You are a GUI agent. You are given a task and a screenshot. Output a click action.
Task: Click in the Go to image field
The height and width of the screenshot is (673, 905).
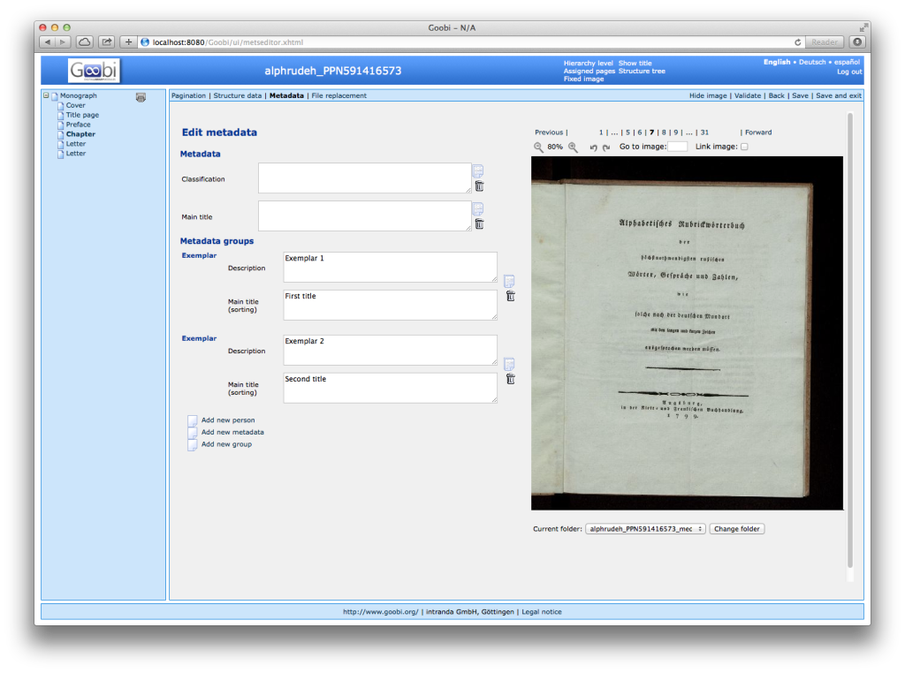tap(677, 147)
